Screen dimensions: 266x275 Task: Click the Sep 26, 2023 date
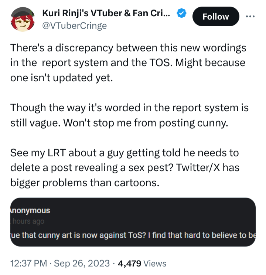(x=82, y=264)
